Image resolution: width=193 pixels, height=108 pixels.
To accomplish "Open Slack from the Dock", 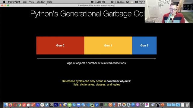I will [42, 105].
